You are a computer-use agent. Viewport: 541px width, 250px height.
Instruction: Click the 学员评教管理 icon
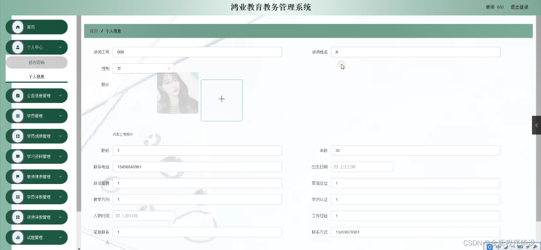[18, 197]
